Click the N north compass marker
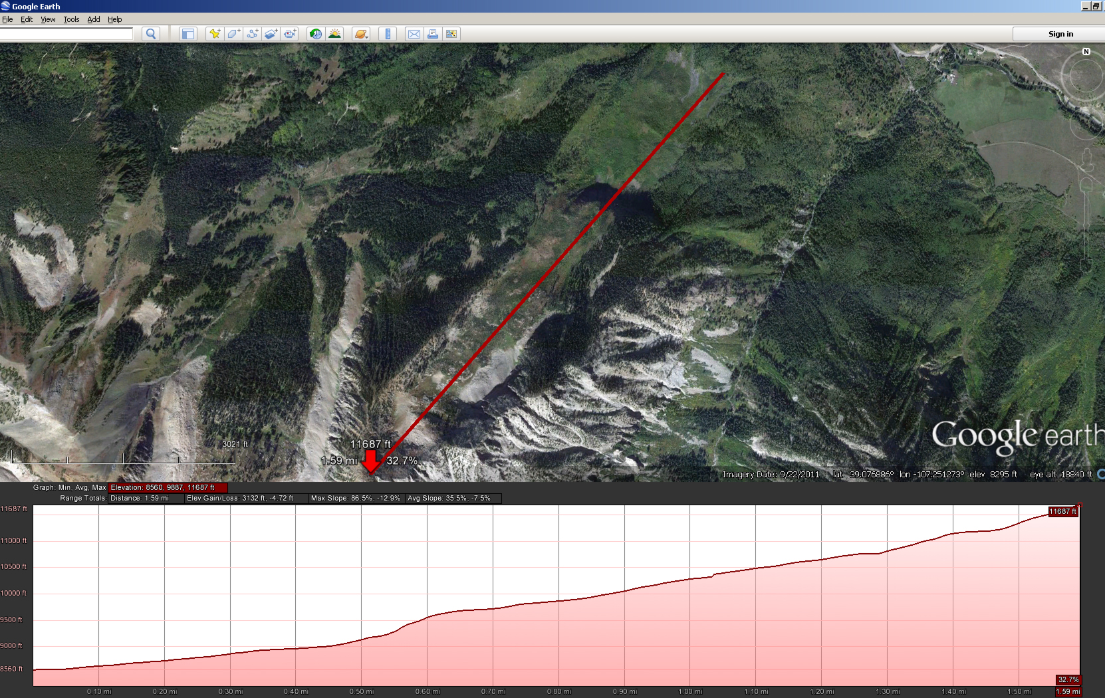The image size is (1105, 698). (1086, 51)
